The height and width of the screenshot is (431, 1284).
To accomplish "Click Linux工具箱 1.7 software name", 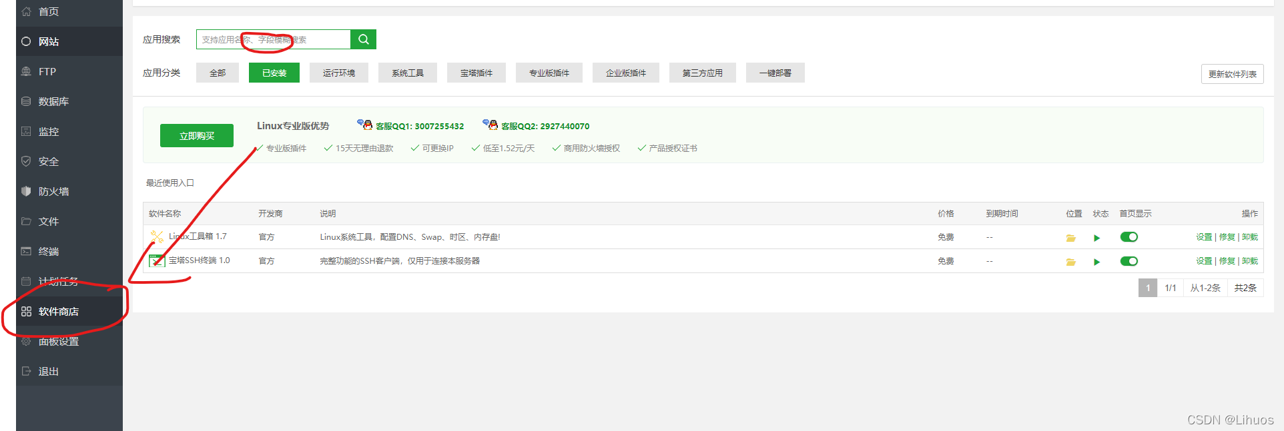I will 198,236.
